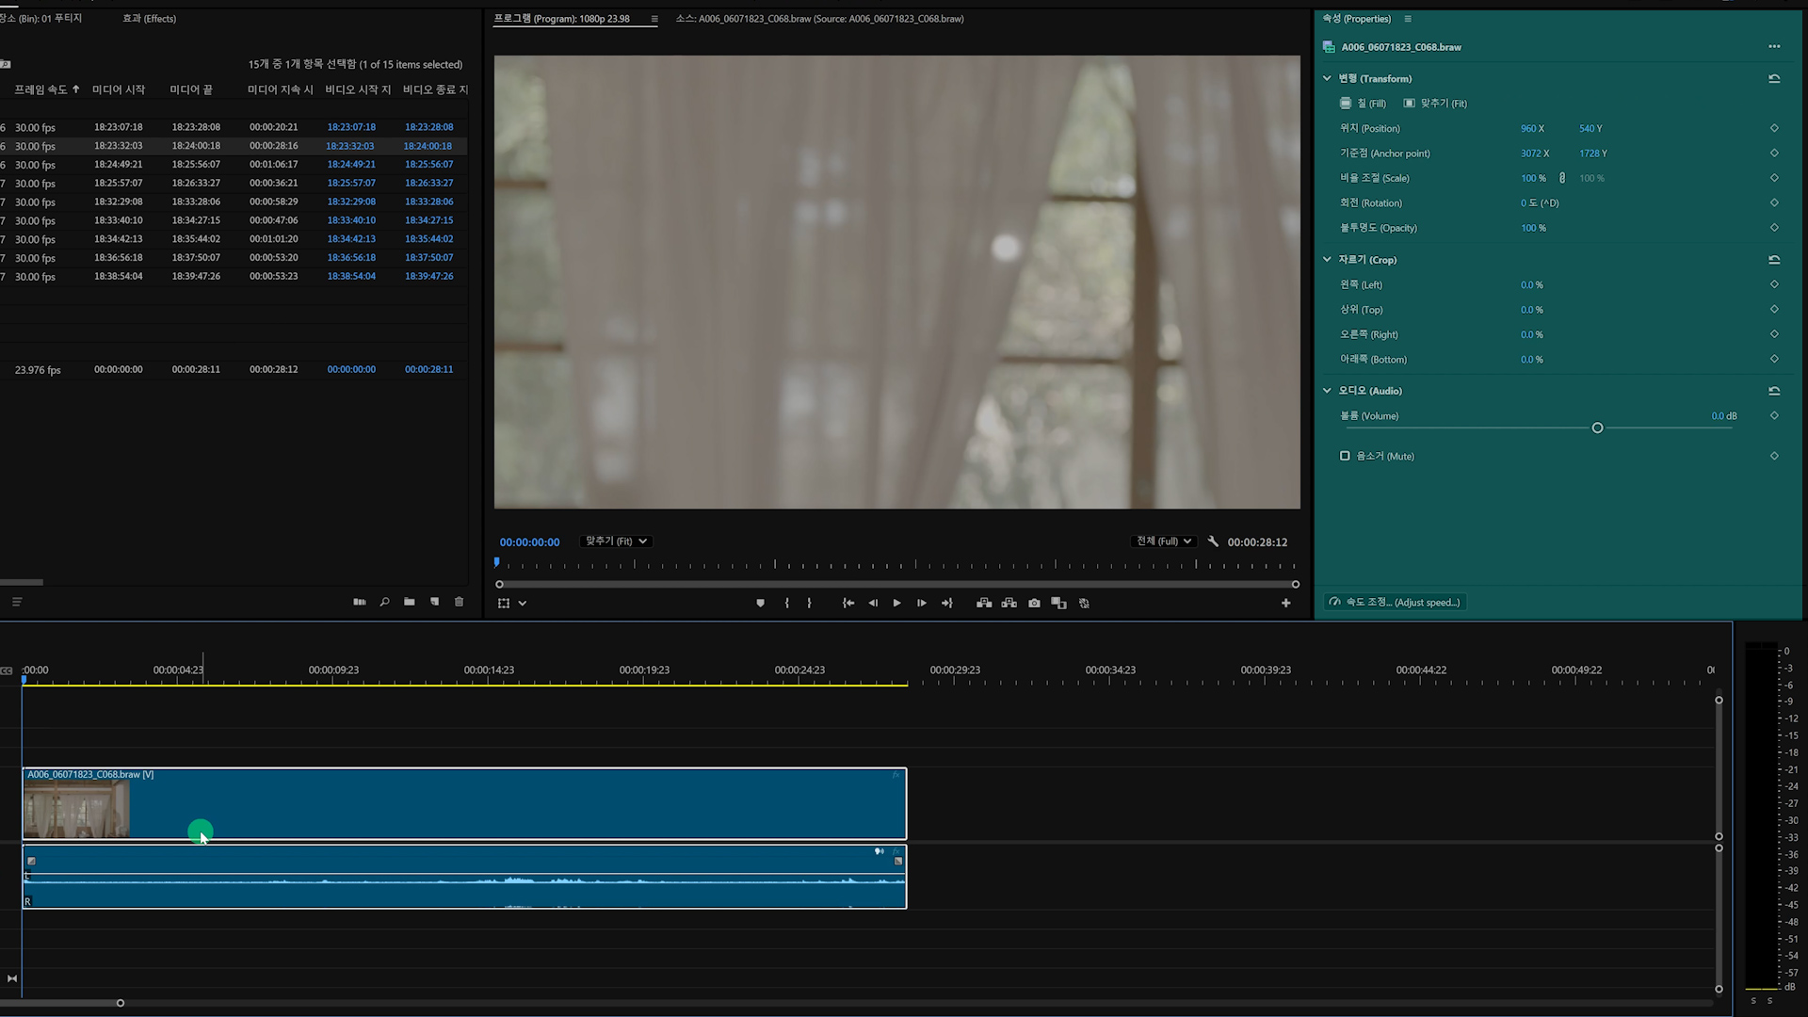This screenshot has height=1017, width=1808.
Task: Step back one frame
Action: click(x=873, y=603)
